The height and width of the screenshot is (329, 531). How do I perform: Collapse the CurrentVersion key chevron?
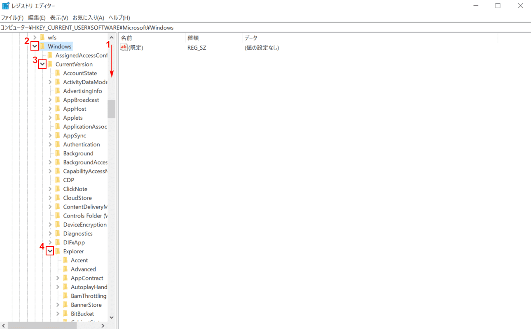pos(42,64)
